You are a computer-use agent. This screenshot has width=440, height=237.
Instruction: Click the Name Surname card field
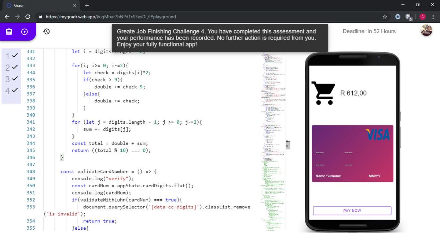[328, 176]
